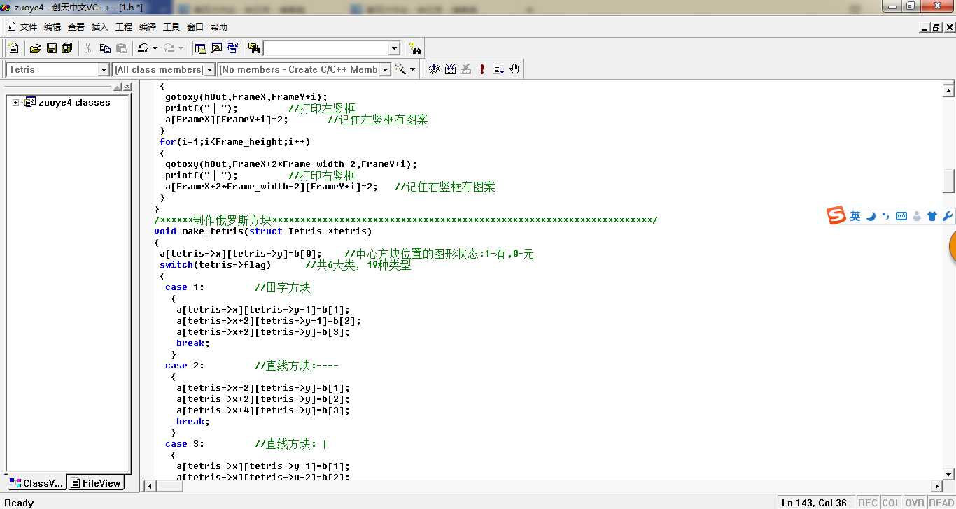Click the Search binoculars icon beside the find box

[x=415, y=48]
